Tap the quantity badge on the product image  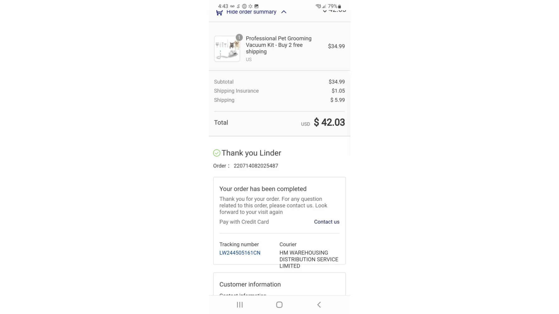(x=239, y=37)
